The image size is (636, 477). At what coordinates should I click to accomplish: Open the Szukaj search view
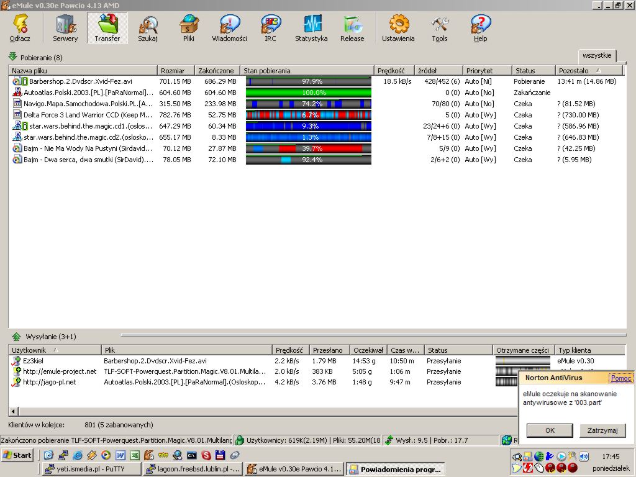[148, 27]
